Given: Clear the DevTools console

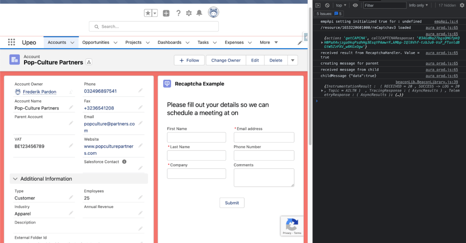Looking at the screenshot, I should click(x=327, y=5).
